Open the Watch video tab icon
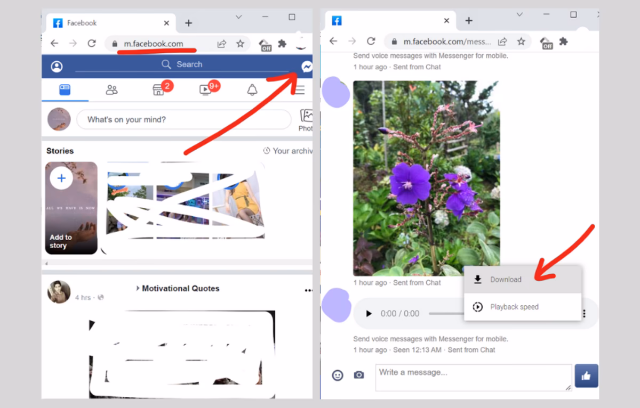Image resolution: width=640 pixels, height=408 pixels. pos(205,90)
